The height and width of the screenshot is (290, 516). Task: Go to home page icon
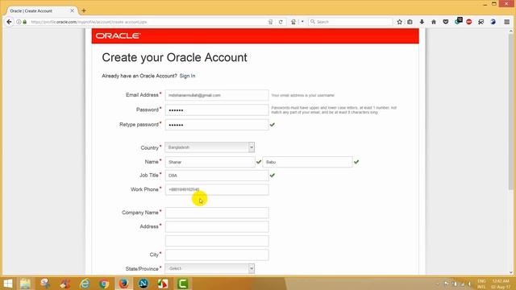pos(434,22)
